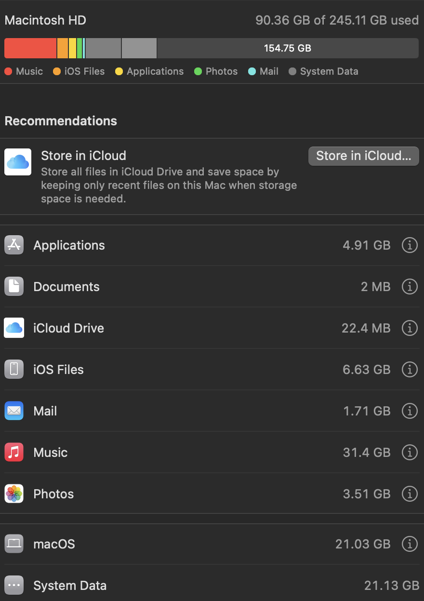Click the iOS Files phone icon
The image size is (424, 601).
(14, 370)
